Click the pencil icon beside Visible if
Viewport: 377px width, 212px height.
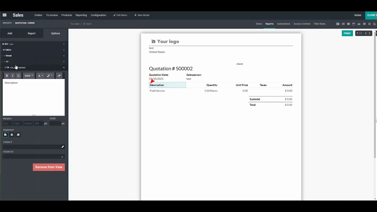point(62,147)
